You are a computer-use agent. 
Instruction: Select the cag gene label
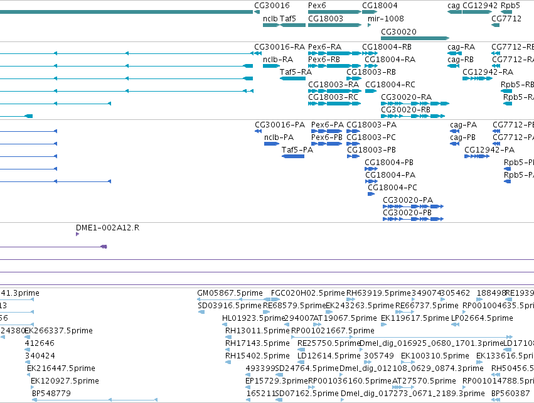[x=454, y=6]
